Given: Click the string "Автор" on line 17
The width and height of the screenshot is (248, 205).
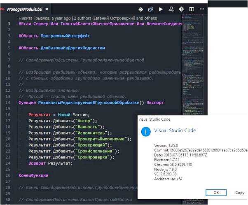Looking at the screenshot, I should [x=84, y=121].
